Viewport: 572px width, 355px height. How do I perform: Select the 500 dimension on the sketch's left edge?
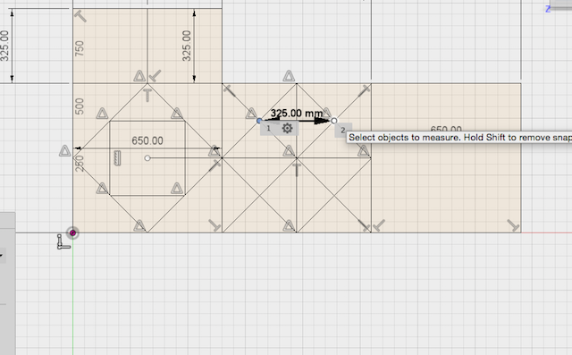(80, 106)
